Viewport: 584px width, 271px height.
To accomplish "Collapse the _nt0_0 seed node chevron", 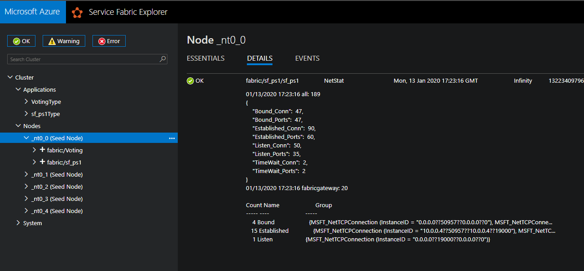I will click(x=26, y=138).
